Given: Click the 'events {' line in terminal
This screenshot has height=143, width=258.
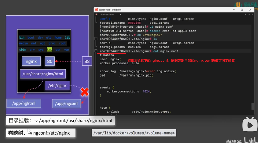Looking at the screenshot, I should tap(107, 87).
